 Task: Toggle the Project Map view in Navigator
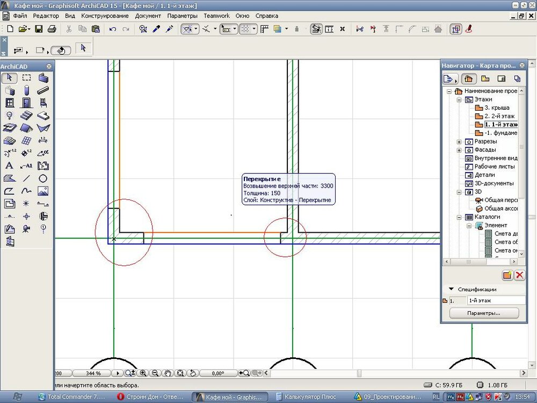pyautogui.click(x=468, y=79)
